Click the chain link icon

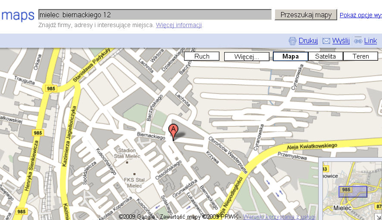click(x=358, y=40)
